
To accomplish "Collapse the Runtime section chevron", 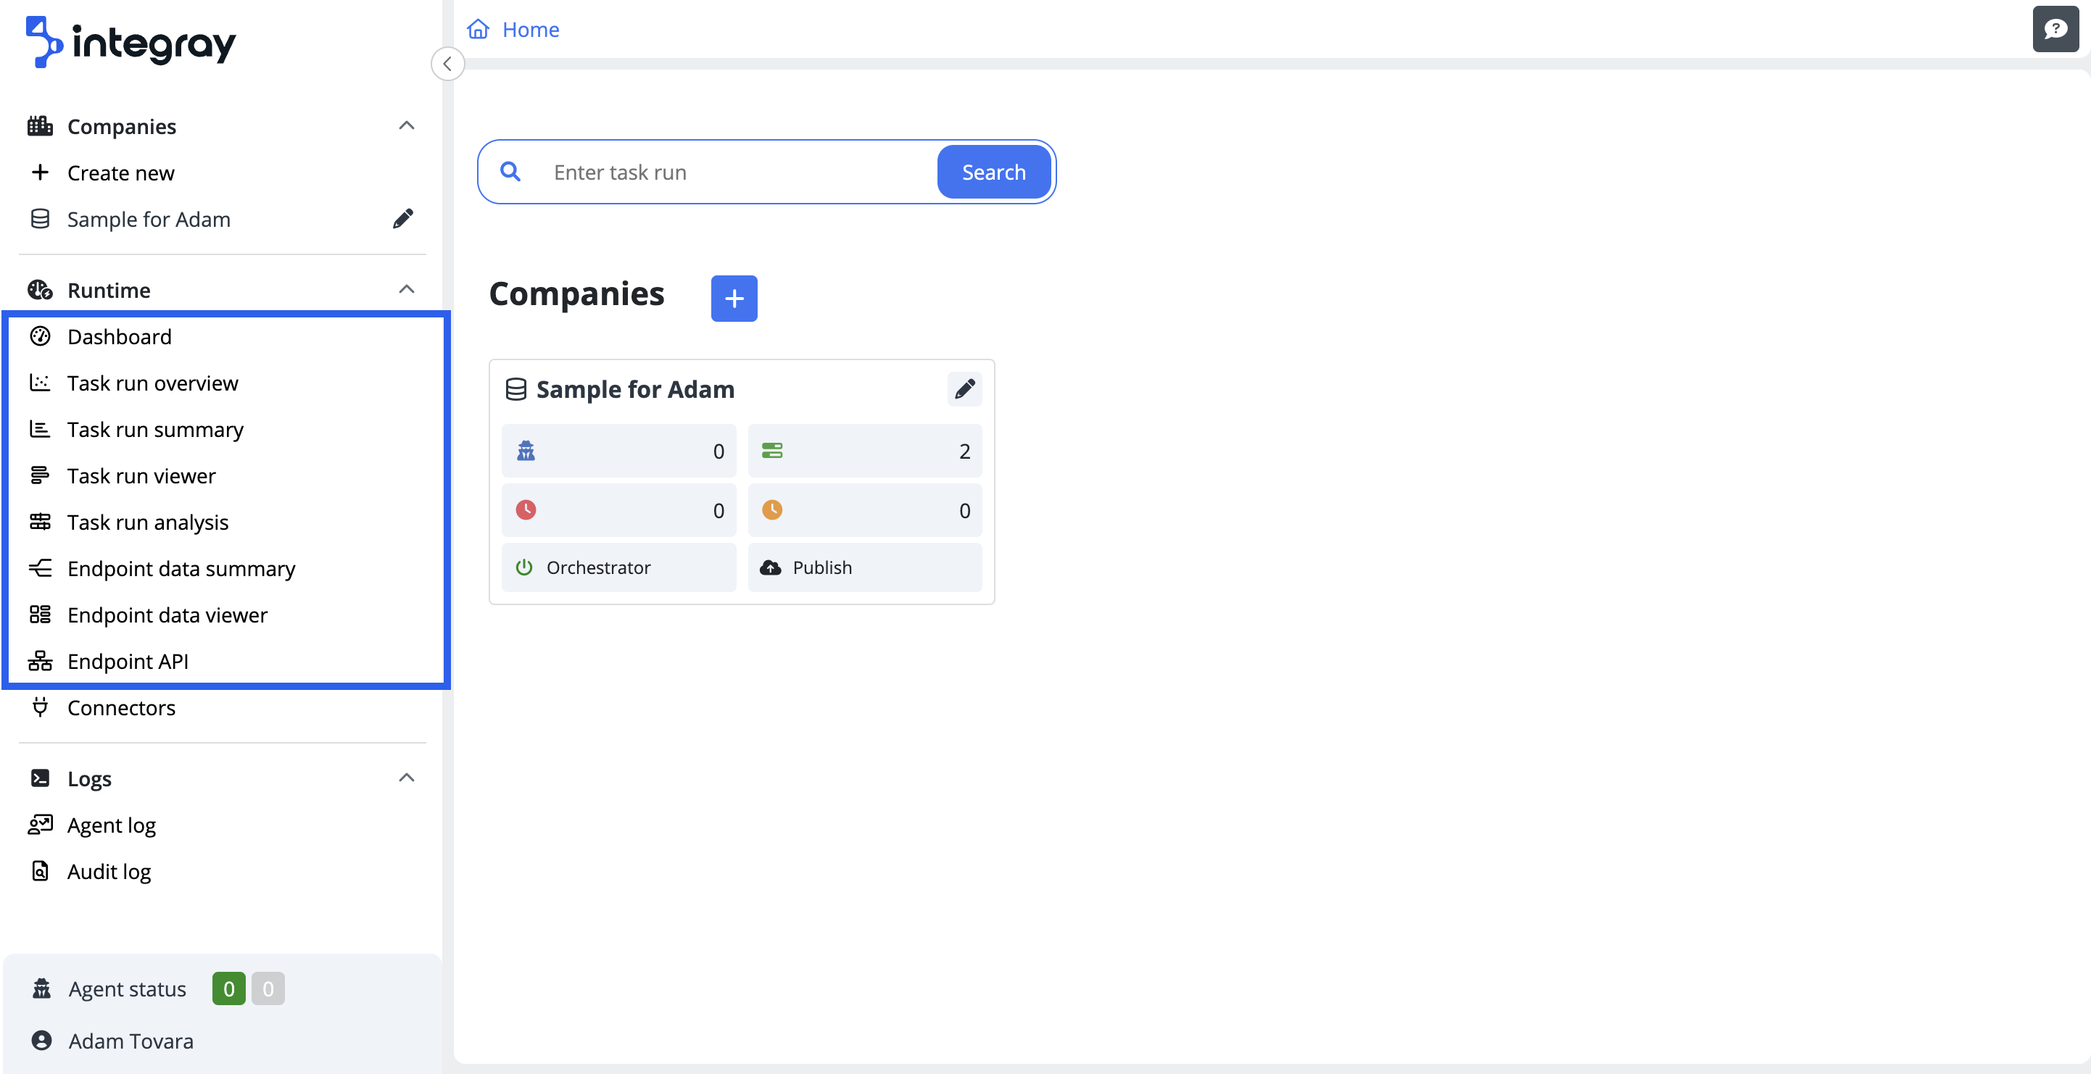I will tap(407, 290).
